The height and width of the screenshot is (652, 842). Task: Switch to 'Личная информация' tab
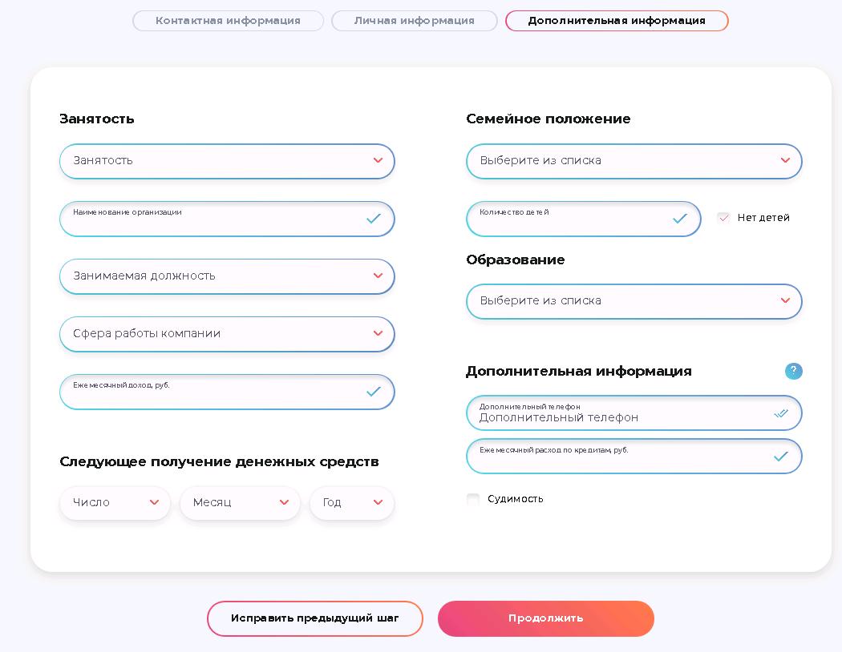pyautogui.click(x=414, y=21)
